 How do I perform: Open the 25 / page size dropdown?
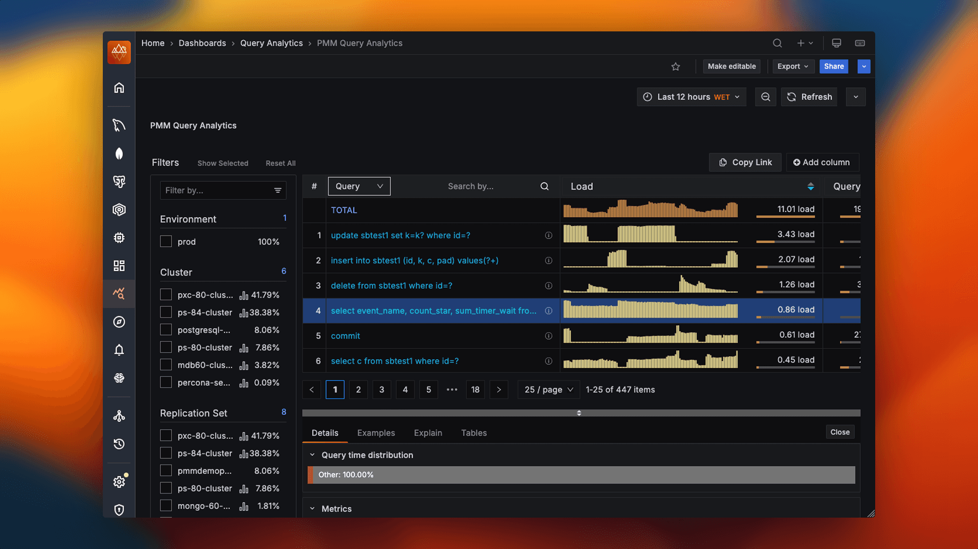548,389
